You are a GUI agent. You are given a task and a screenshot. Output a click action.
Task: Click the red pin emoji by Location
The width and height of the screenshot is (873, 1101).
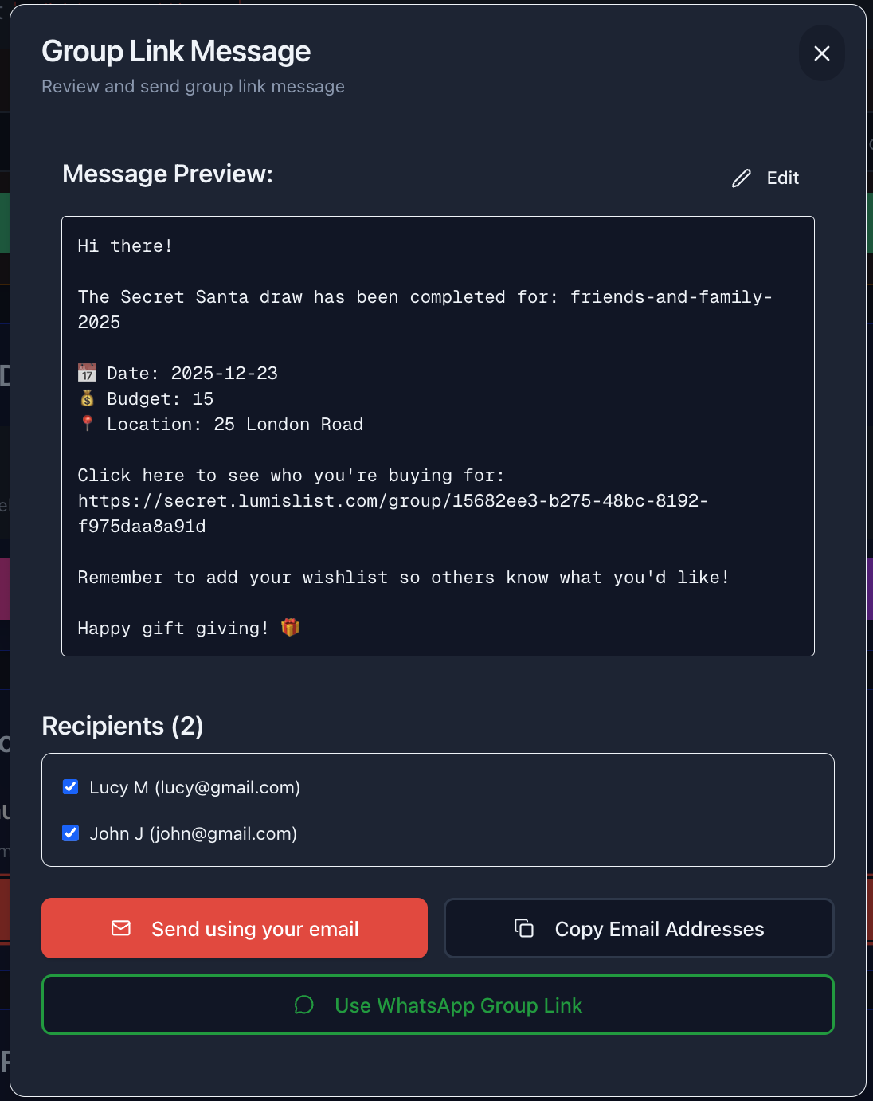87,423
